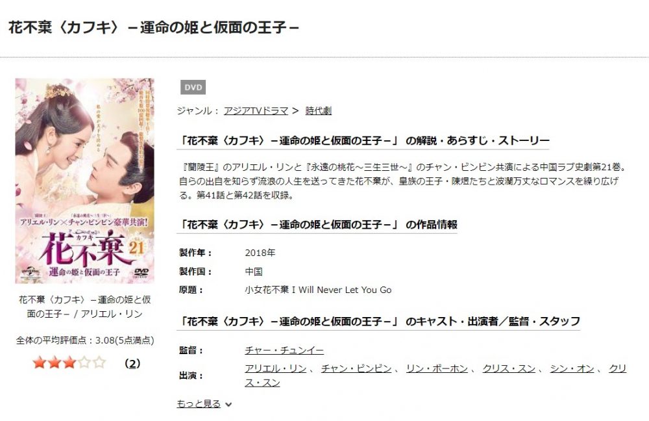Open actor アリエル・リン link
Screen dimensions: 649x421
(276, 368)
